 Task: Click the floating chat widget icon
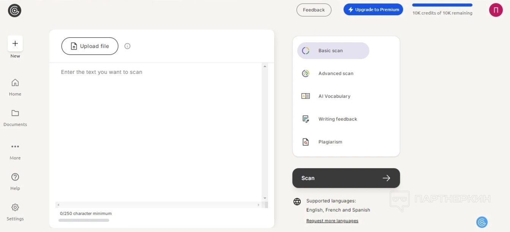click(482, 222)
